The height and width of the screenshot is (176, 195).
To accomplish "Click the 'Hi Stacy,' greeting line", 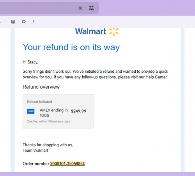I will (x=30, y=62).
